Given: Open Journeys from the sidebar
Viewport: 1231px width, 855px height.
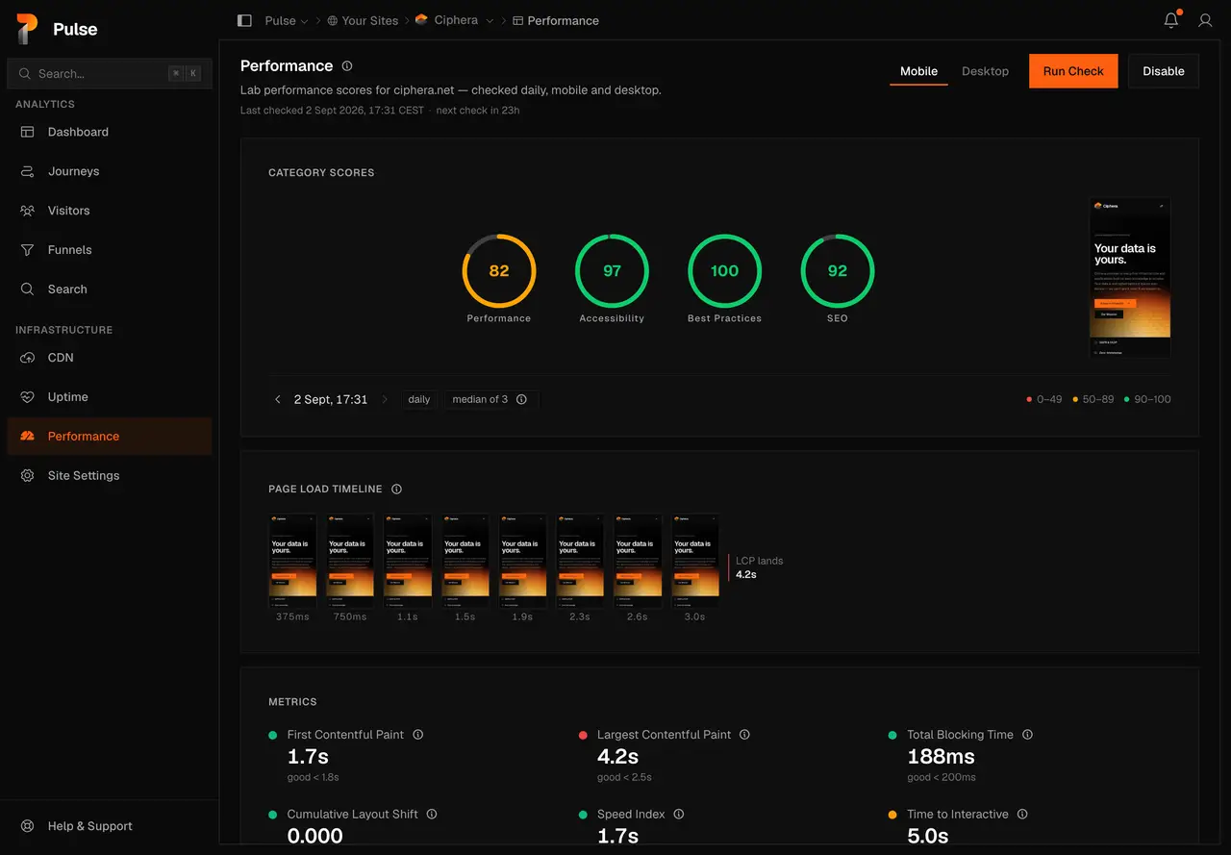Looking at the screenshot, I should [110, 171].
